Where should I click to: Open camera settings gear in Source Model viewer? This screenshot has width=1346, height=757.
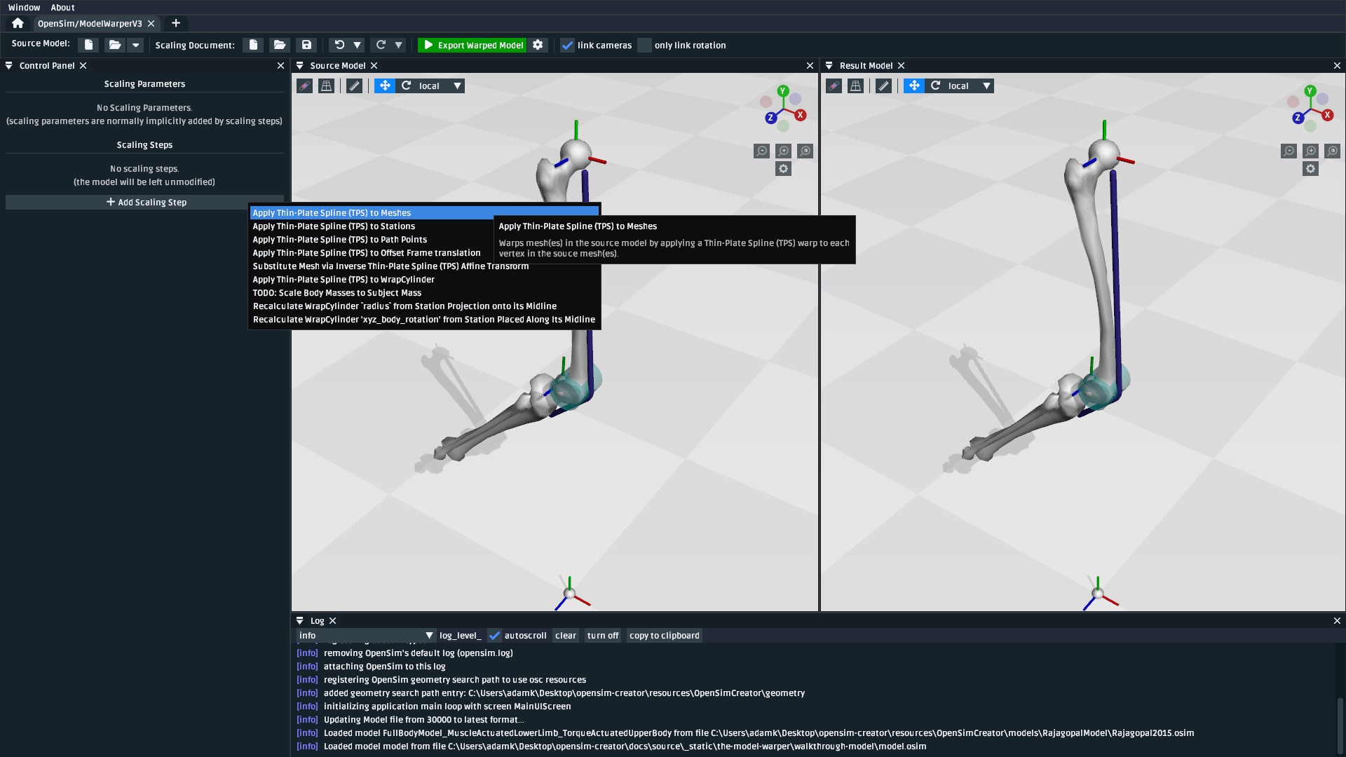click(x=783, y=169)
